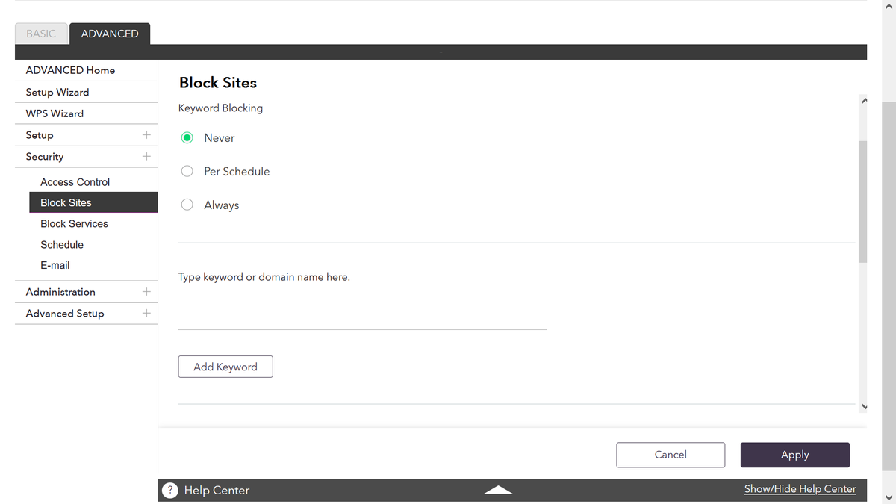Image resolution: width=896 pixels, height=504 pixels.
Task: Click the Apply button
Action: point(794,455)
